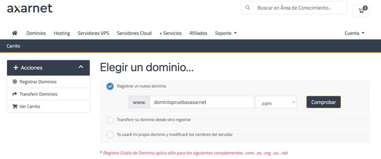Open the Hosting menu item
Viewport: 381px width, 159px height.
click(x=62, y=33)
